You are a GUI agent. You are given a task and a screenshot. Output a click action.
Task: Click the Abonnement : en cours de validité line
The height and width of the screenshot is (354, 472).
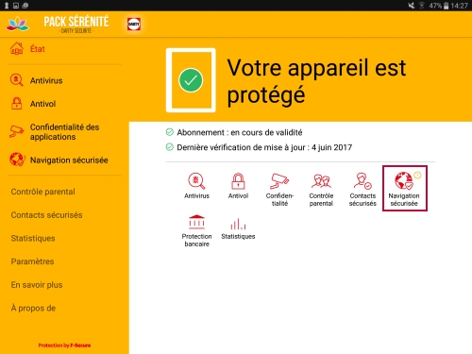234,132
